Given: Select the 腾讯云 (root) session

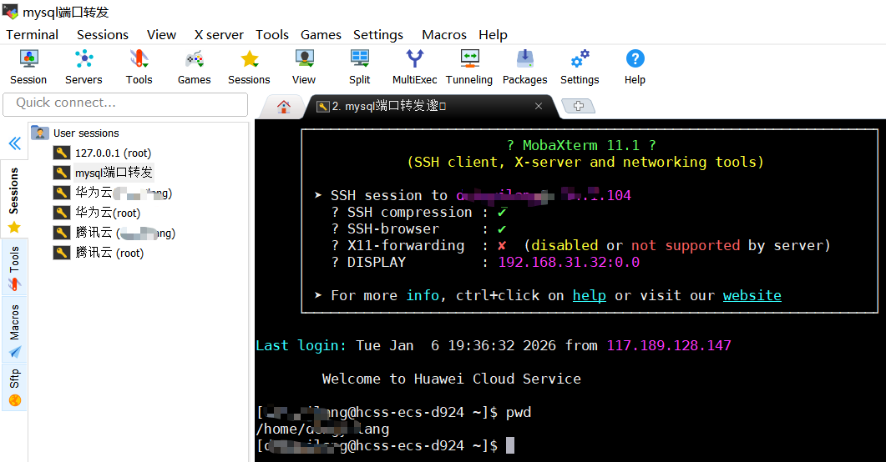Looking at the screenshot, I should (109, 252).
